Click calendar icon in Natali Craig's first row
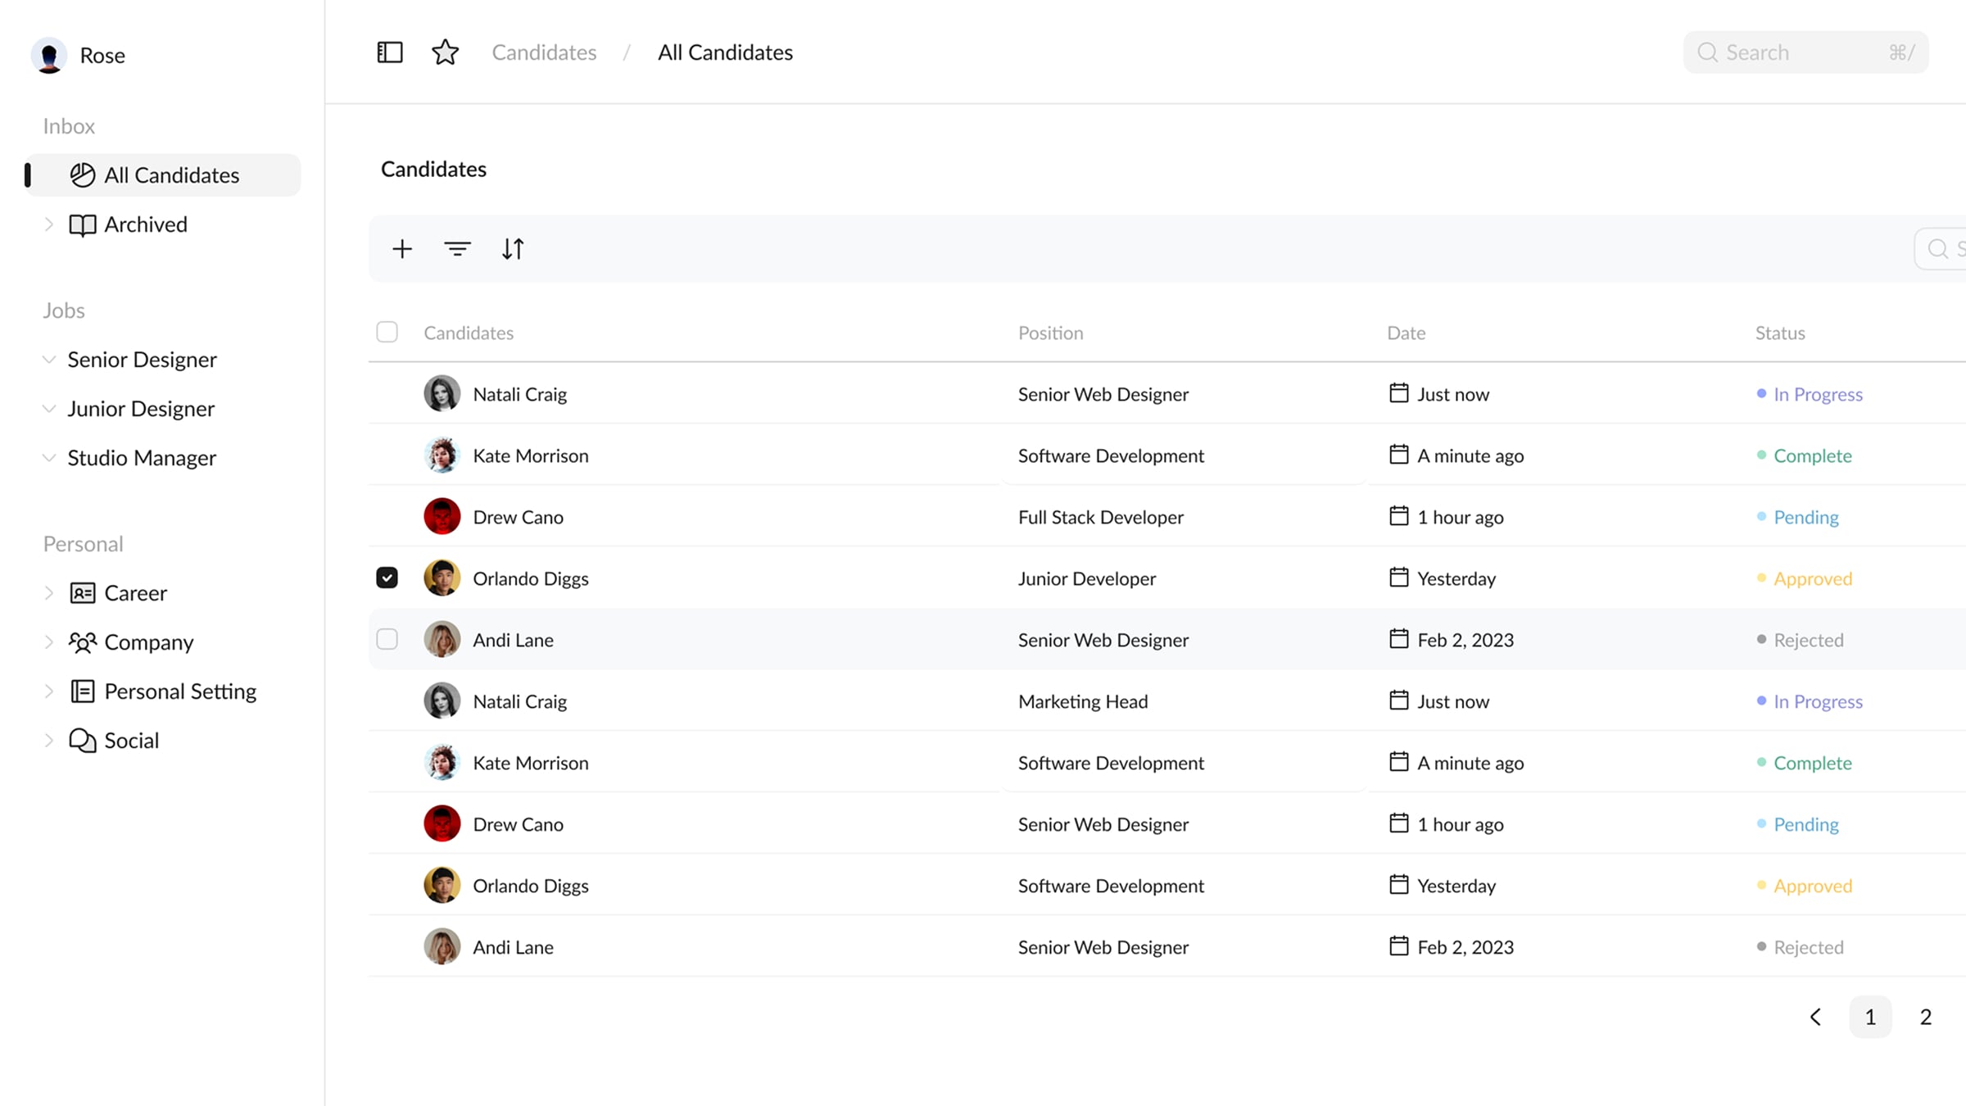 click(1398, 393)
